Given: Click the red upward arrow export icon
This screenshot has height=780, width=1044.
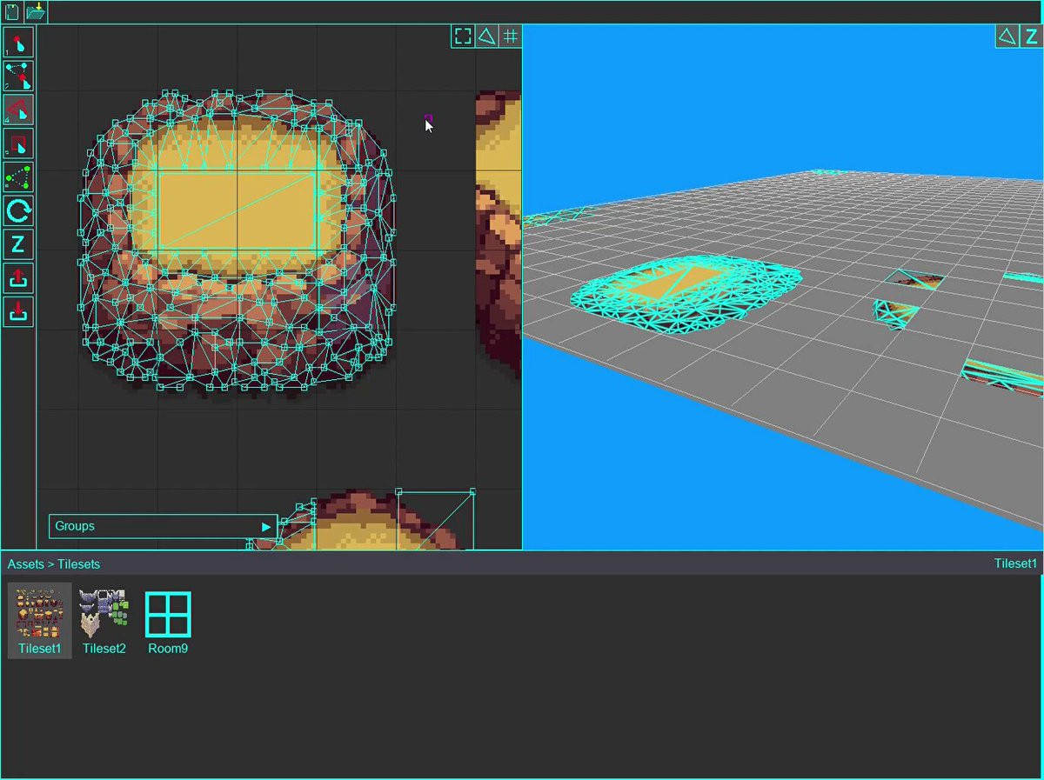Looking at the screenshot, I should [18, 278].
